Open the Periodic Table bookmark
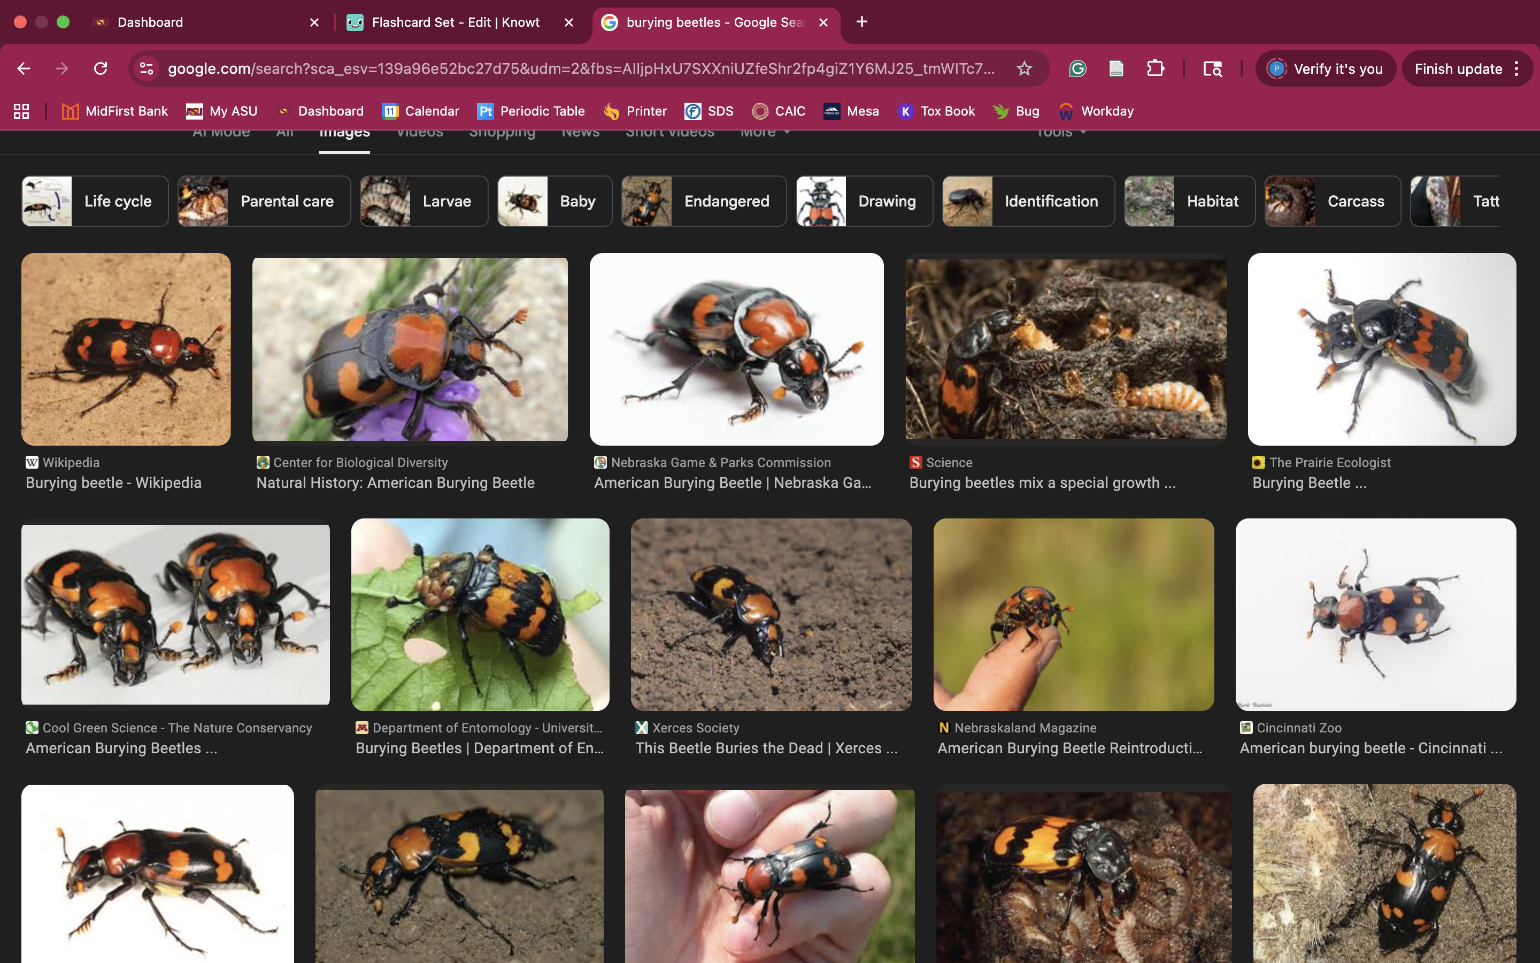 531,111
